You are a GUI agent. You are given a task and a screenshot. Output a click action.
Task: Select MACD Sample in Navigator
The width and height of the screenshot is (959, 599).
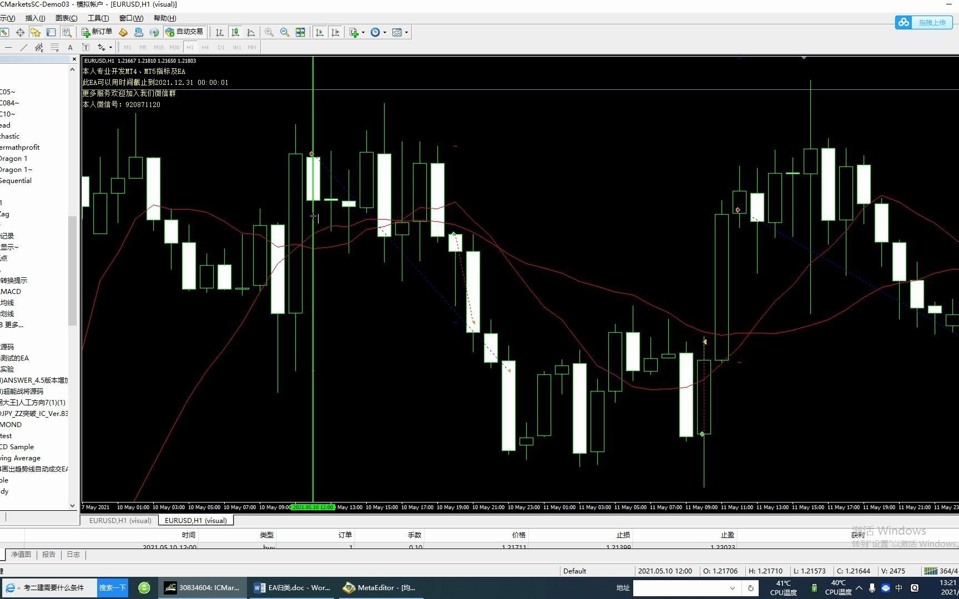pyautogui.click(x=17, y=446)
